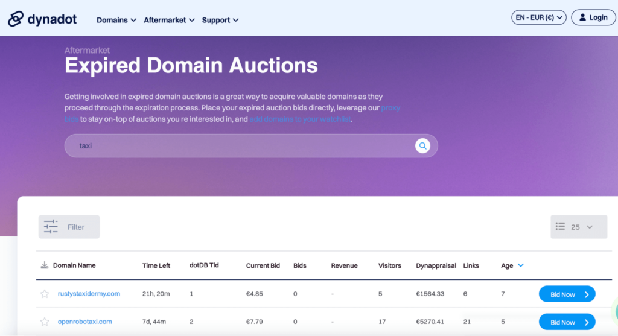
Task: Sort by Bids column header
Action: (299, 266)
